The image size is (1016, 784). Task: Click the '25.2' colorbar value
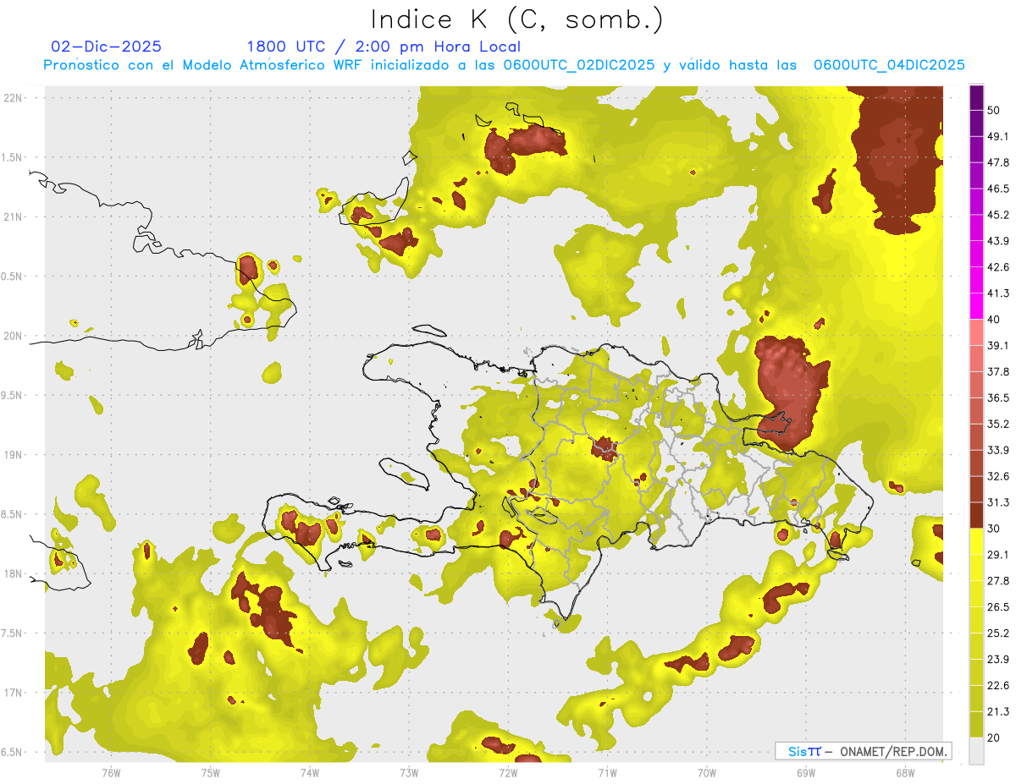pos(999,633)
